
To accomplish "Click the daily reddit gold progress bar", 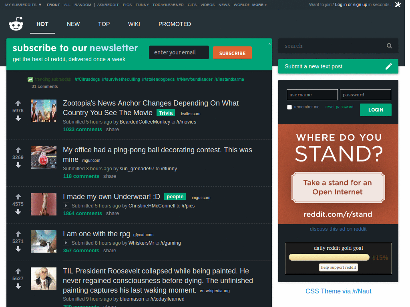I will 329,257.
